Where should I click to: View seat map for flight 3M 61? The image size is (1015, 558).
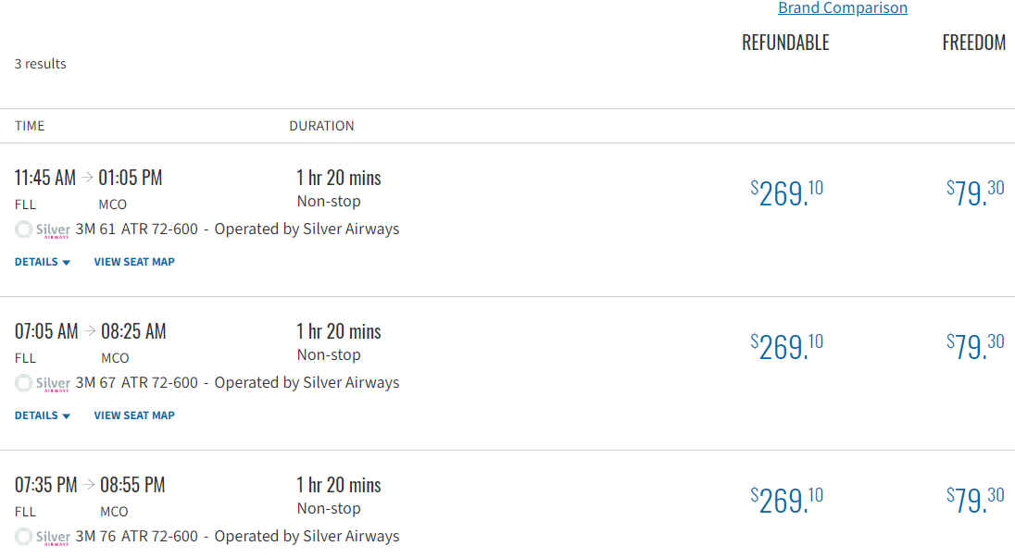tap(134, 262)
